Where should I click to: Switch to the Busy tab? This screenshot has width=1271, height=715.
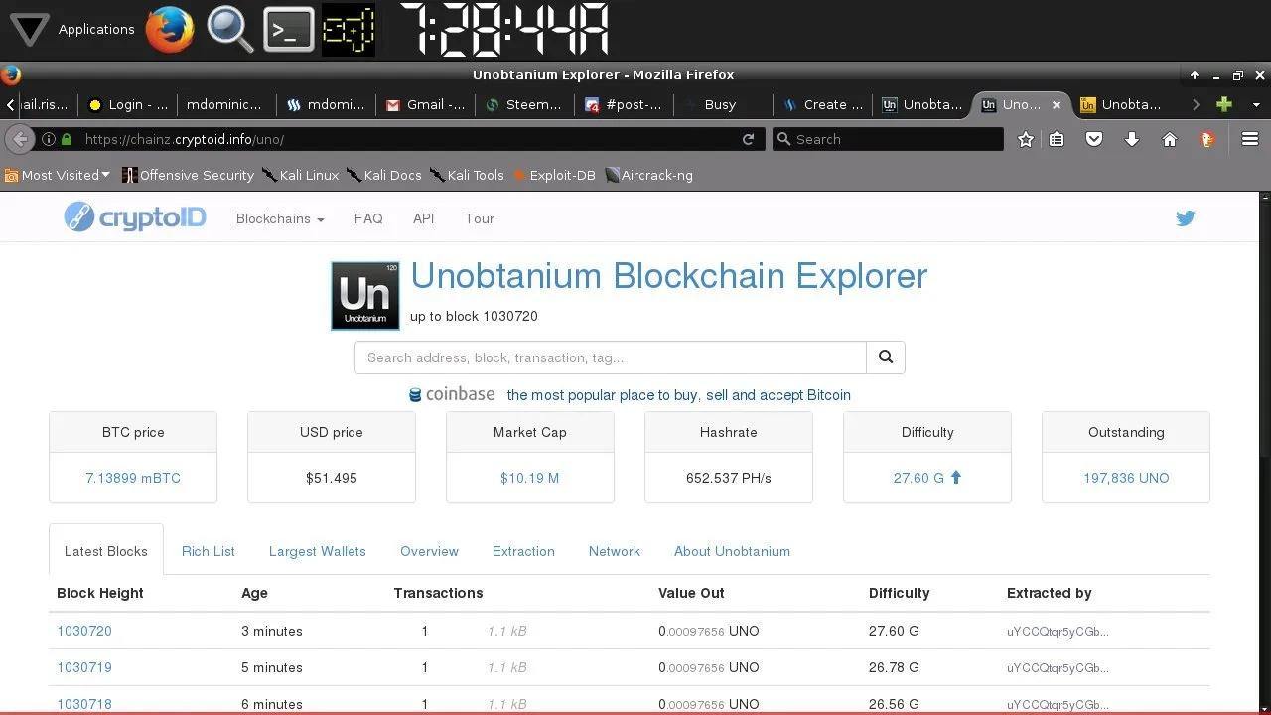click(x=723, y=104)
